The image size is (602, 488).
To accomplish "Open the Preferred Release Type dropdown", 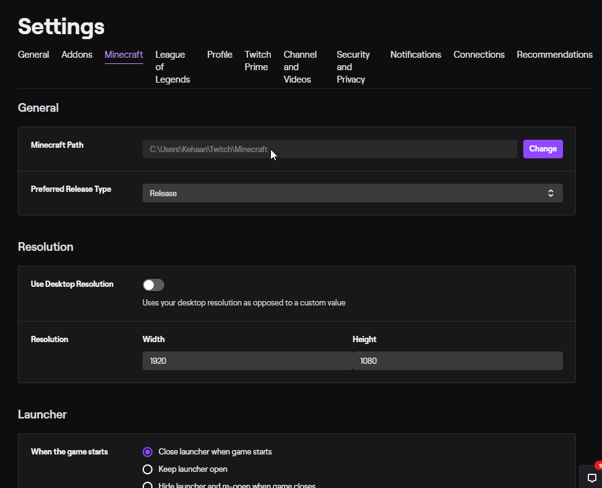I will 352,193.
